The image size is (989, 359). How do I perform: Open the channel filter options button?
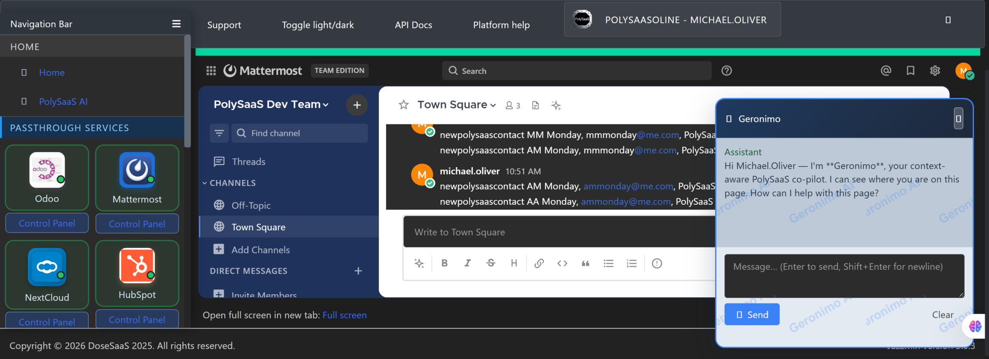pyautogui.click(x=219, y=133)
